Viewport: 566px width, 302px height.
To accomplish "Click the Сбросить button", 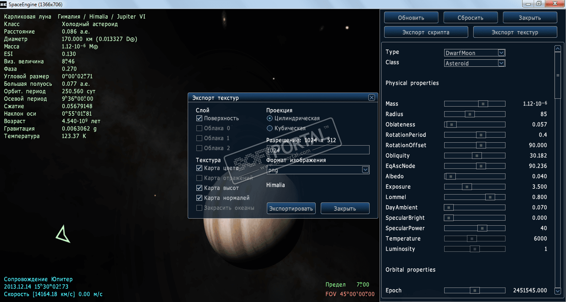I will [470, 17].
